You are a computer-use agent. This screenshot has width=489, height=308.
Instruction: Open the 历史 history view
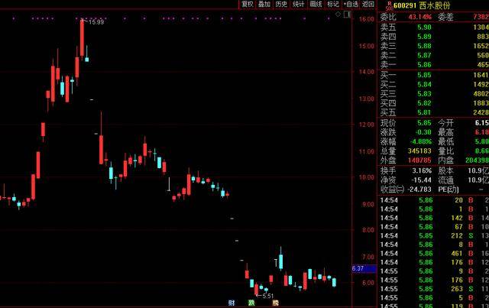281,4
